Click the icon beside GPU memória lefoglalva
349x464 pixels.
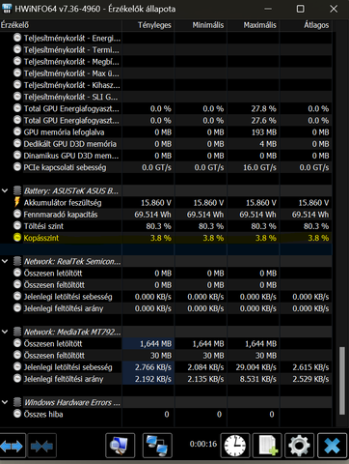(x=17, y=131)
